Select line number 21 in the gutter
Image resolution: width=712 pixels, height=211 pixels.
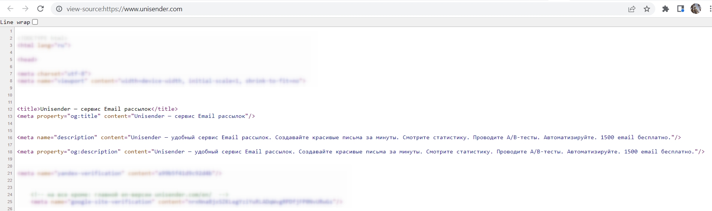point(10,173)
